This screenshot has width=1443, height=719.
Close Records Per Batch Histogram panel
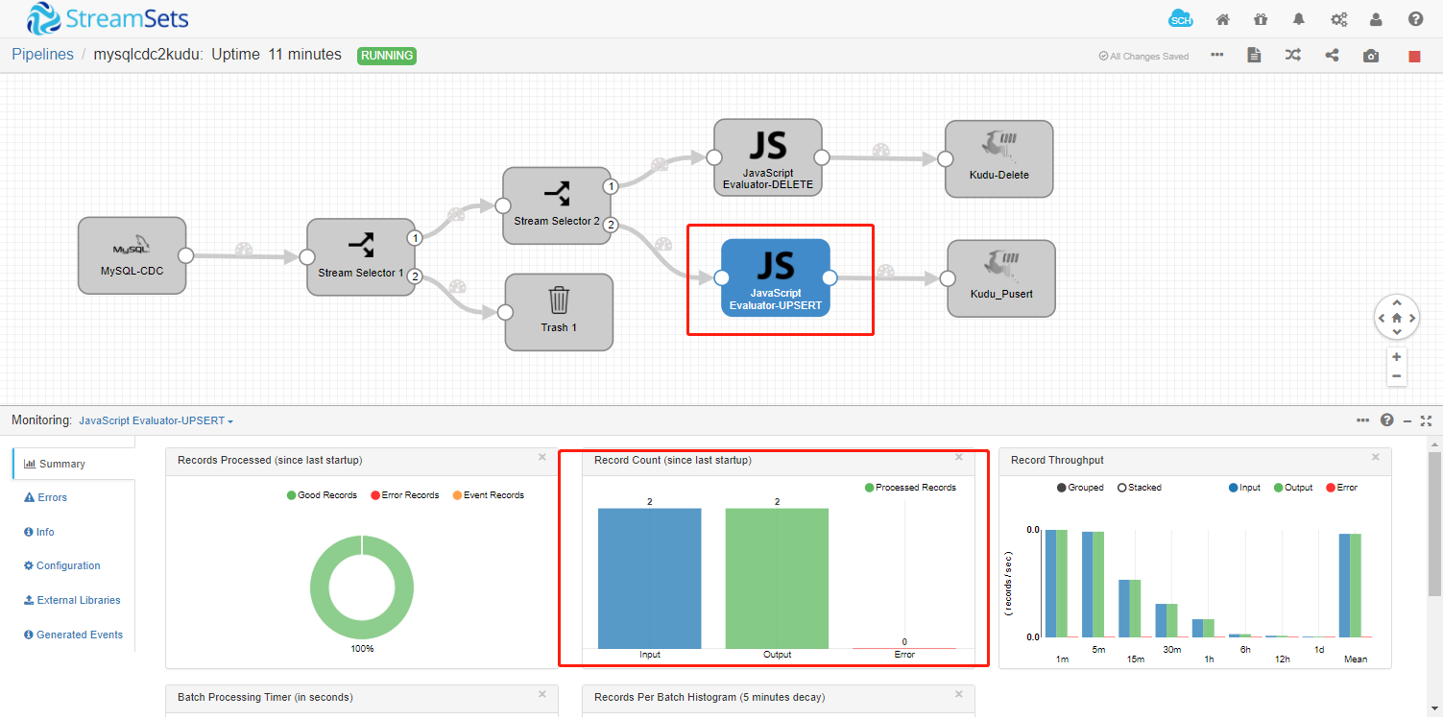coord(958,694)
